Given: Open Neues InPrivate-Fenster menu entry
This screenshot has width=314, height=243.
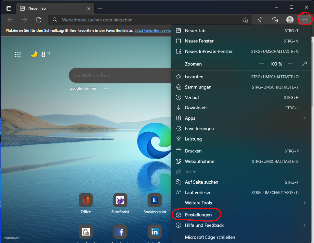Looking at the screenshot, I should point(209,51).
